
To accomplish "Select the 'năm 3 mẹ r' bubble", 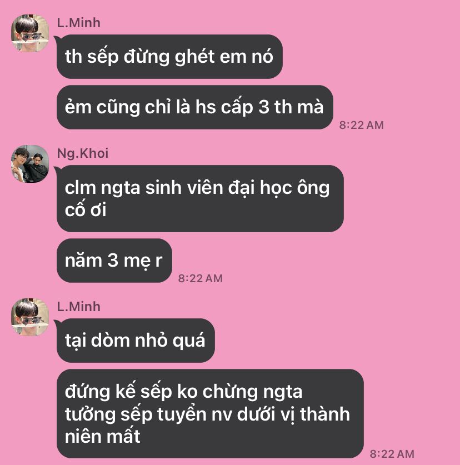I will pyautogui.click(x=114, y=261).
